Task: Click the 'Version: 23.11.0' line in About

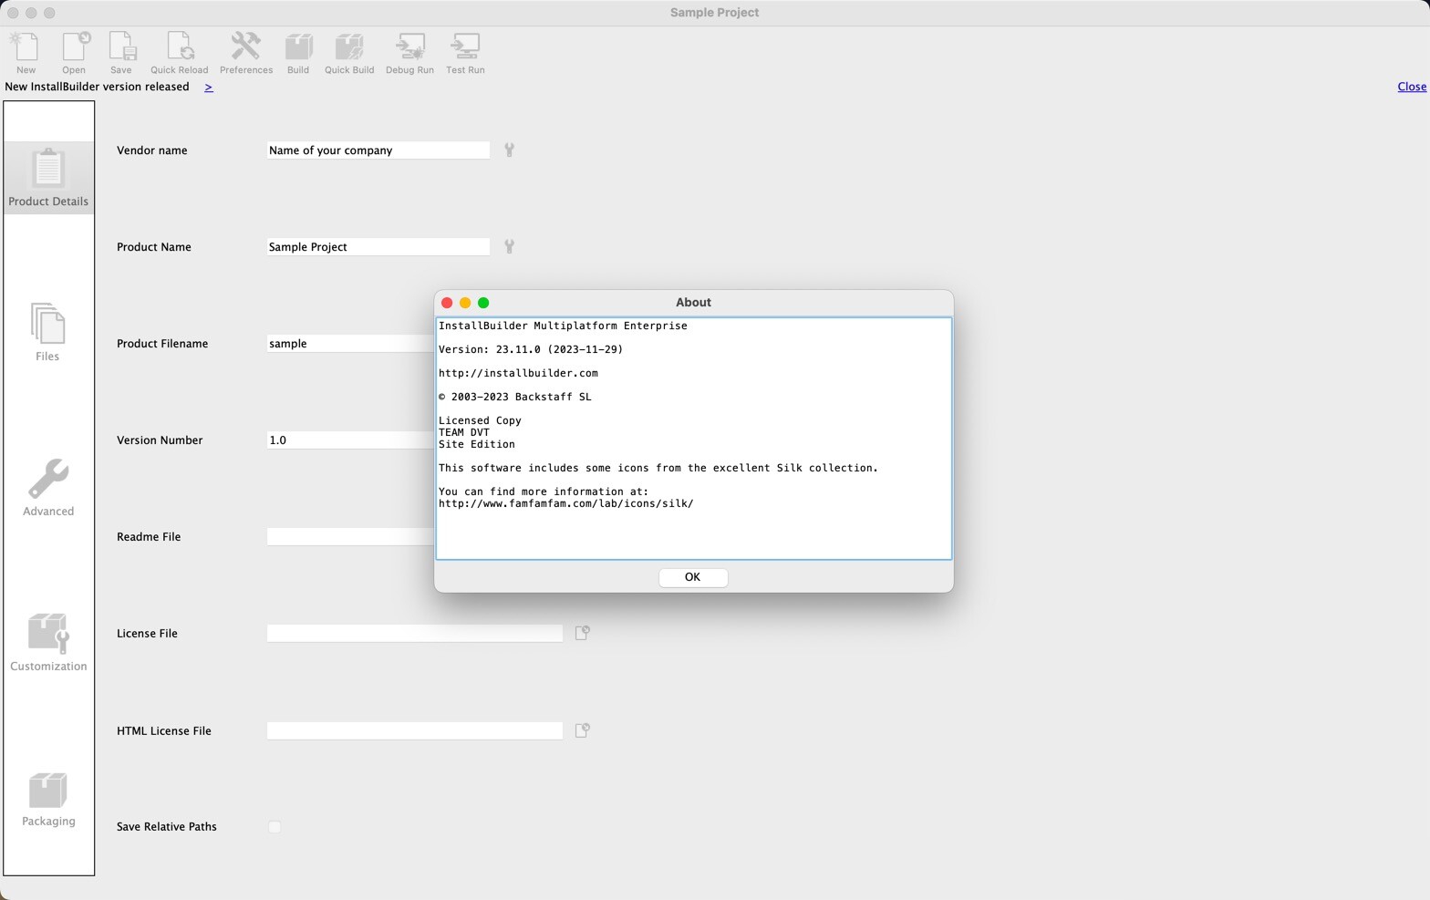Action: [x=531, y=349]
